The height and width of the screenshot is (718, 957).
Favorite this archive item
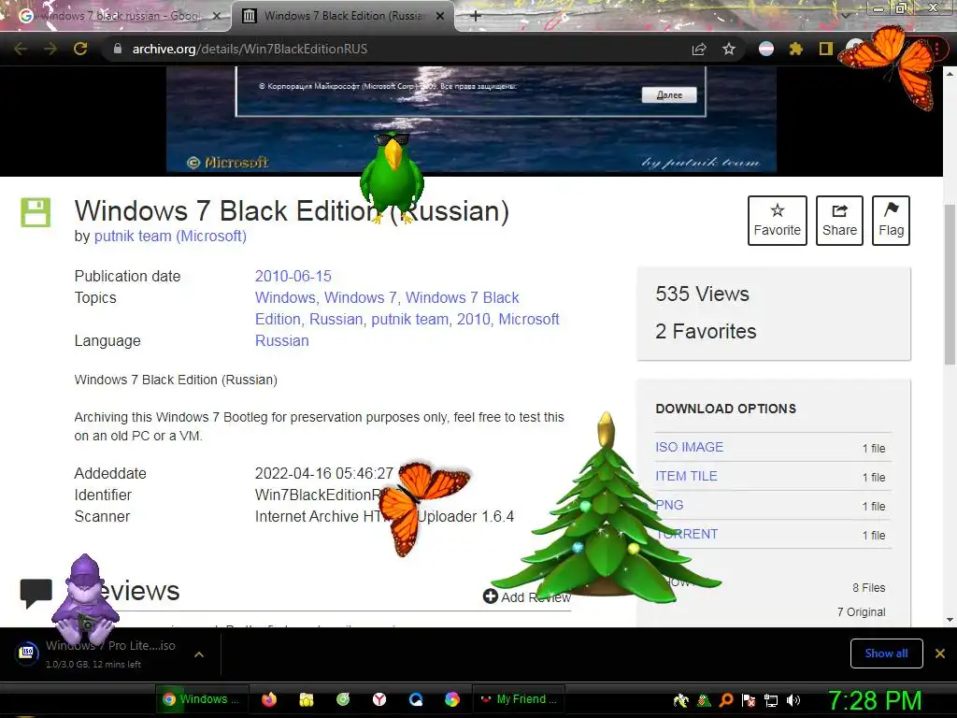(x=777, y=221)
